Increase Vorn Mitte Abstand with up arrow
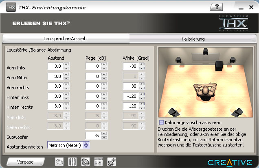 tap(66, 74)
